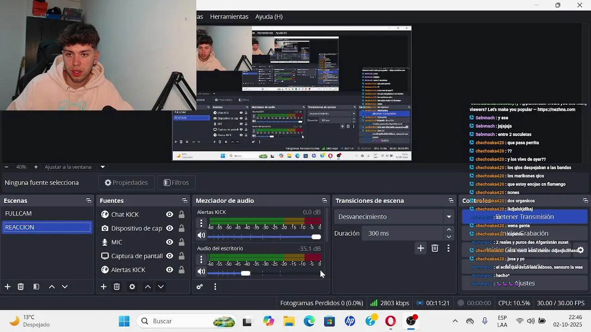The height and width of the screenshot is (332, 591).
Task: Open scene filters icon in Escenas toolbar
Action: coord(36,287)
